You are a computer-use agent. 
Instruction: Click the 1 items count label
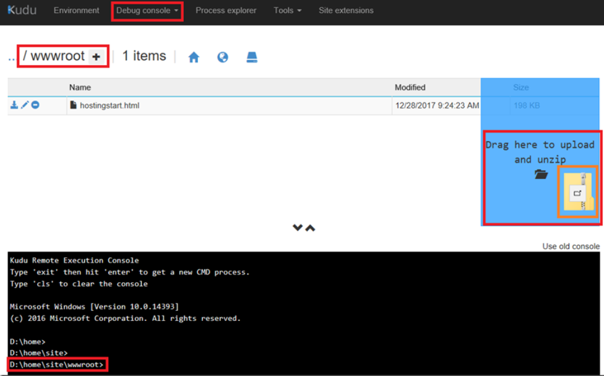click(x=144, y=56)
